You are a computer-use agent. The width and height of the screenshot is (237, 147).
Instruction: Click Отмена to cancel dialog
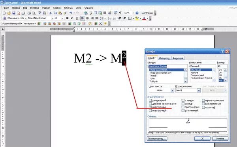[x=220, y=139]
